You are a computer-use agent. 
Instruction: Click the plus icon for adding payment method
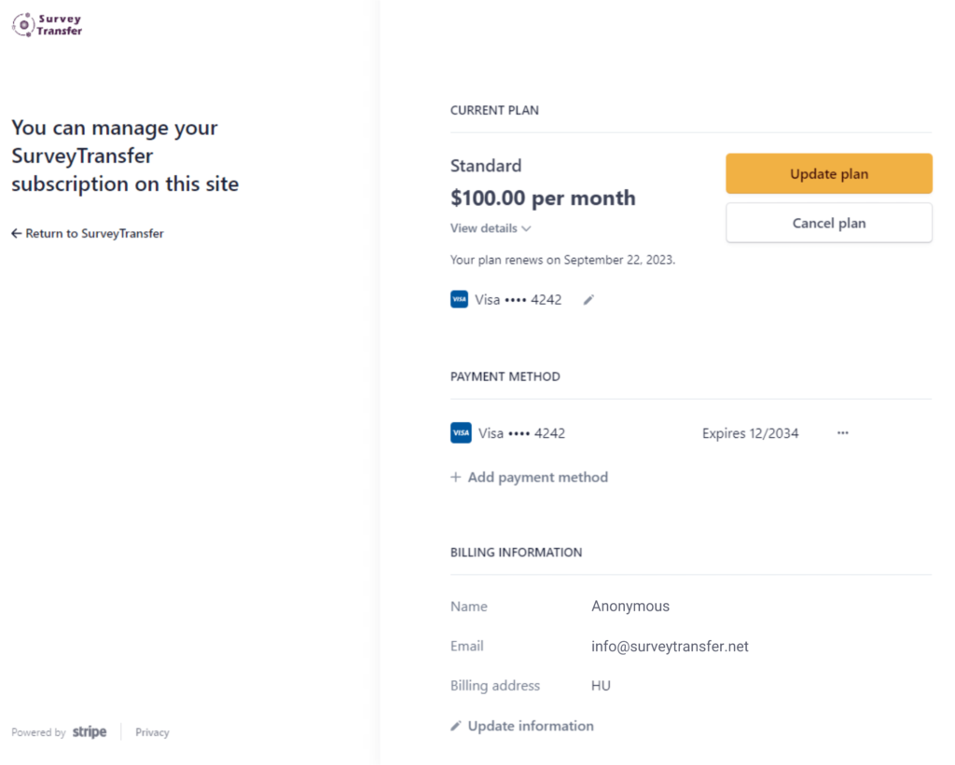456,477
